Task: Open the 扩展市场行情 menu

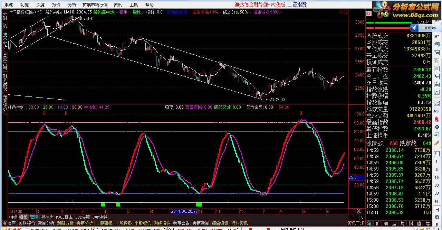Action: tap(95, 5)
